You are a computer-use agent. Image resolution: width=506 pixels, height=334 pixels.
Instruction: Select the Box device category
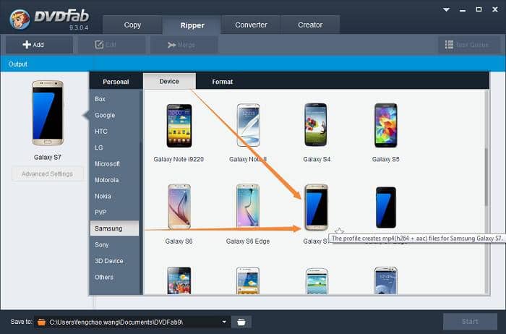114,99
